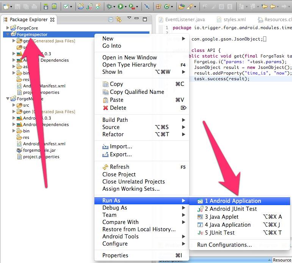Screen dimensions: 292x263
Task: Choose Assign Working Sets...
Action: click(x=142, y=189)
